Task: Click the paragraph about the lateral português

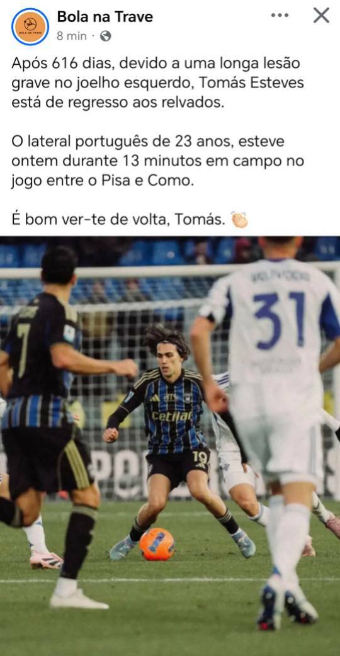Action: 157,161
